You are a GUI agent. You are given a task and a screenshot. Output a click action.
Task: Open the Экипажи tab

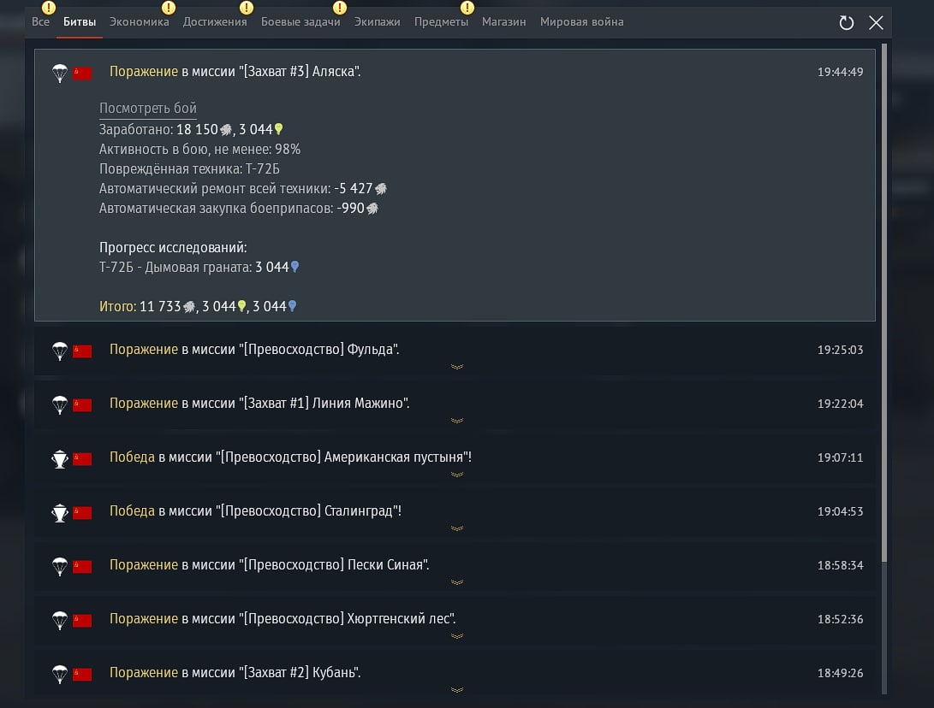(377, 22)
